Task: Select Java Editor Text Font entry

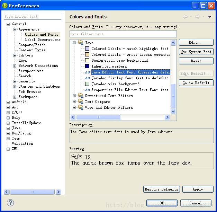Action: coord(130,72)
